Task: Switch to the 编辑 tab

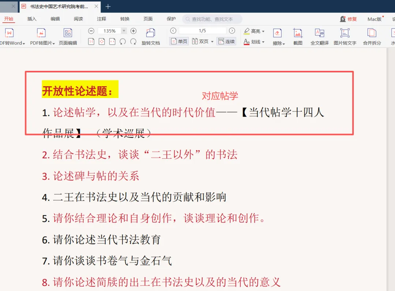Action: click(55, 19)
